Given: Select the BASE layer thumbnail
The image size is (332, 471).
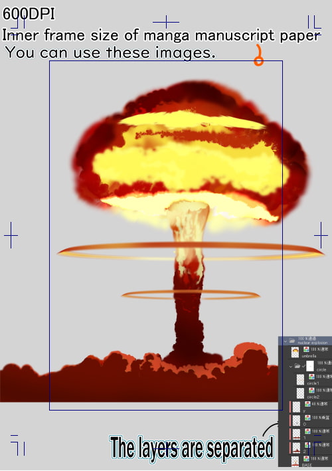Looking at the screenshot, I should click(295, 462).
